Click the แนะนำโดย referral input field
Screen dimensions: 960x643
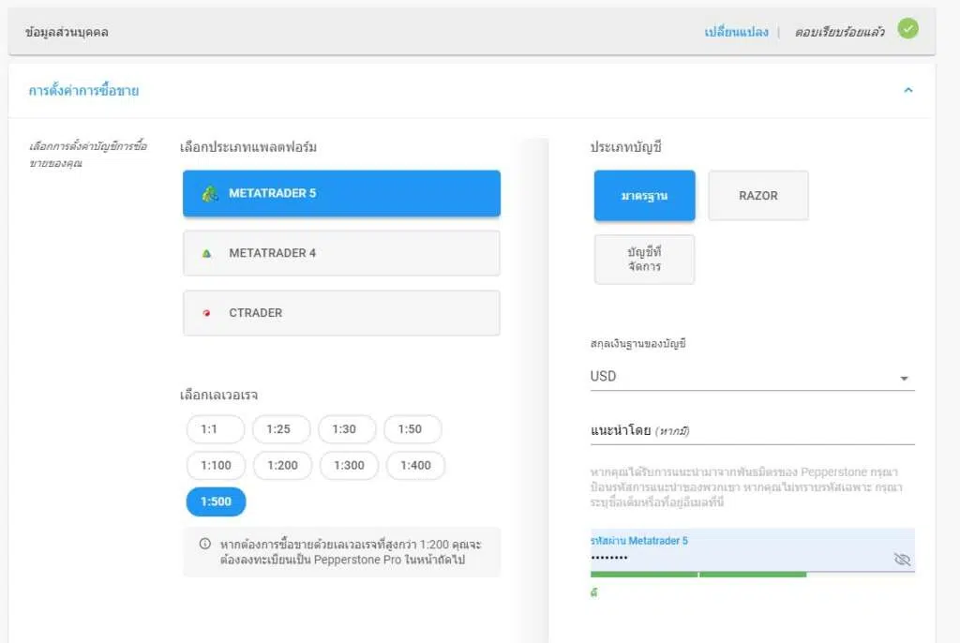tap(753, 431)
